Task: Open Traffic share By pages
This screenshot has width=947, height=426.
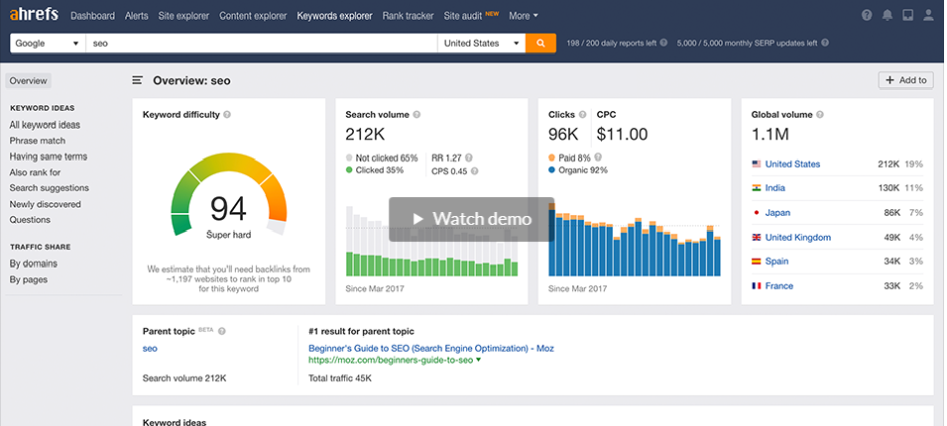Action: [29, 279]
